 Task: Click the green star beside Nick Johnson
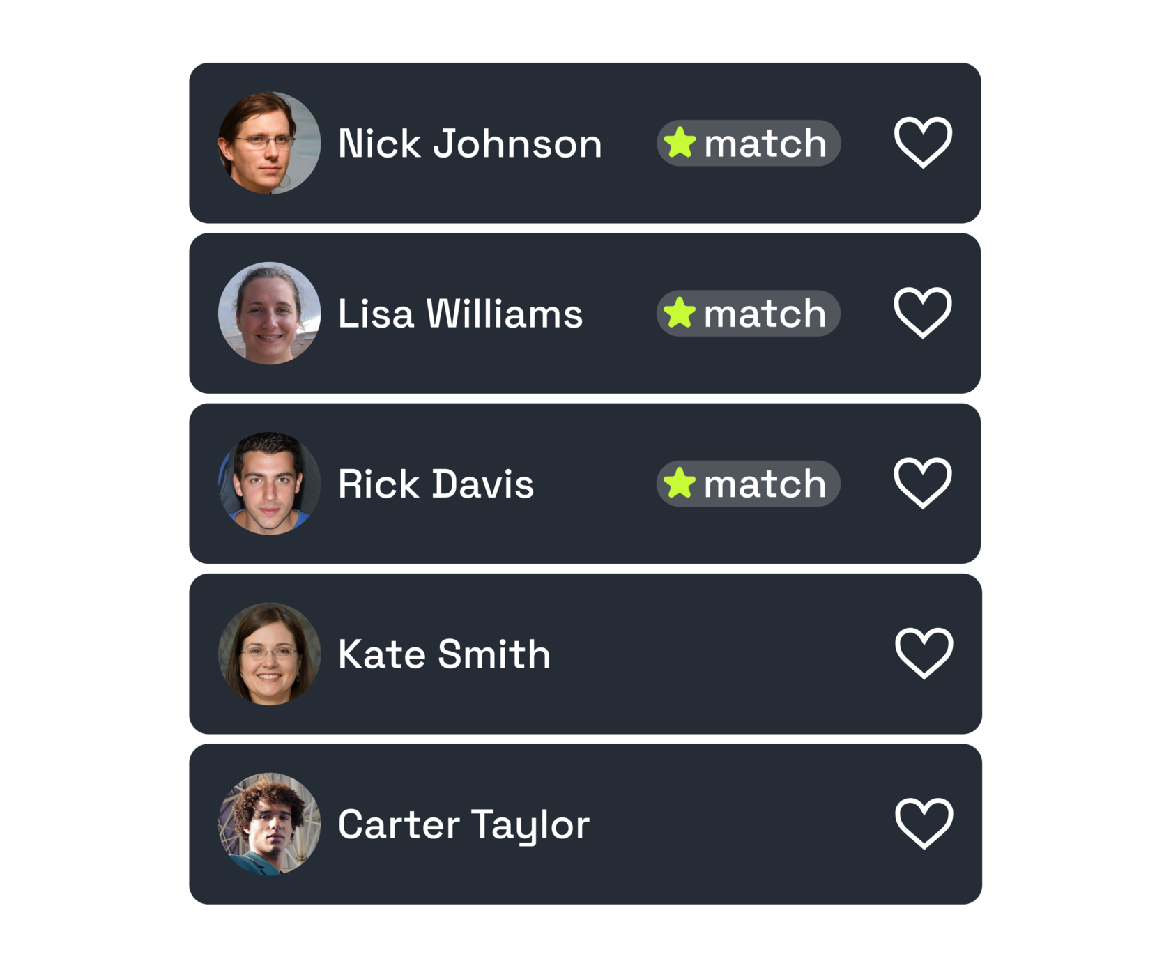tap(680, 142)
